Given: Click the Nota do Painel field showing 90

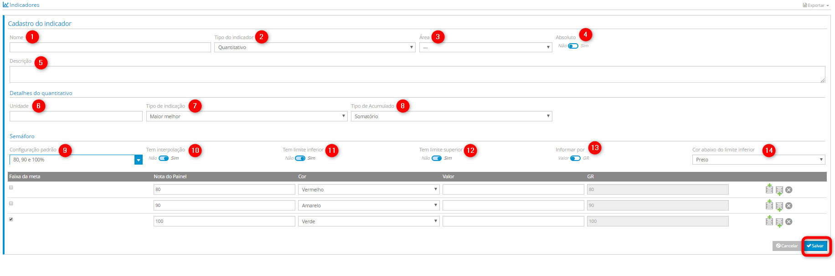Looking at the screenshot, I should (224, 206).
